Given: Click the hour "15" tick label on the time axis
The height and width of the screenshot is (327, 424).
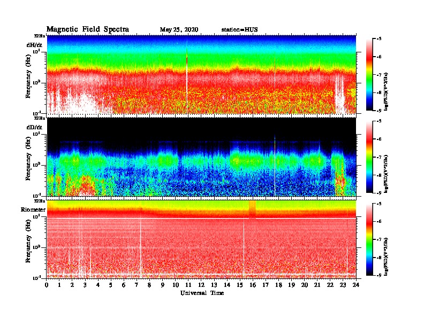Looking at the screenshot, I should tap(240, 285).
